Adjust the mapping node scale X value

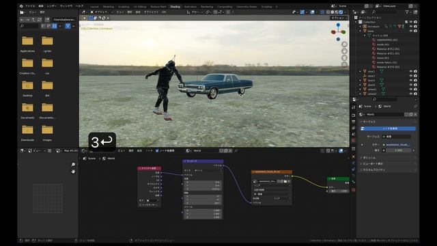(203, 210)
